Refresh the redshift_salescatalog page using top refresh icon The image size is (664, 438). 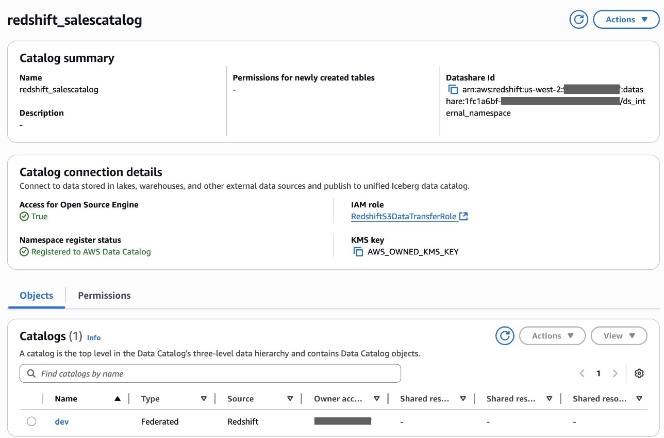(x=579, y=20)
